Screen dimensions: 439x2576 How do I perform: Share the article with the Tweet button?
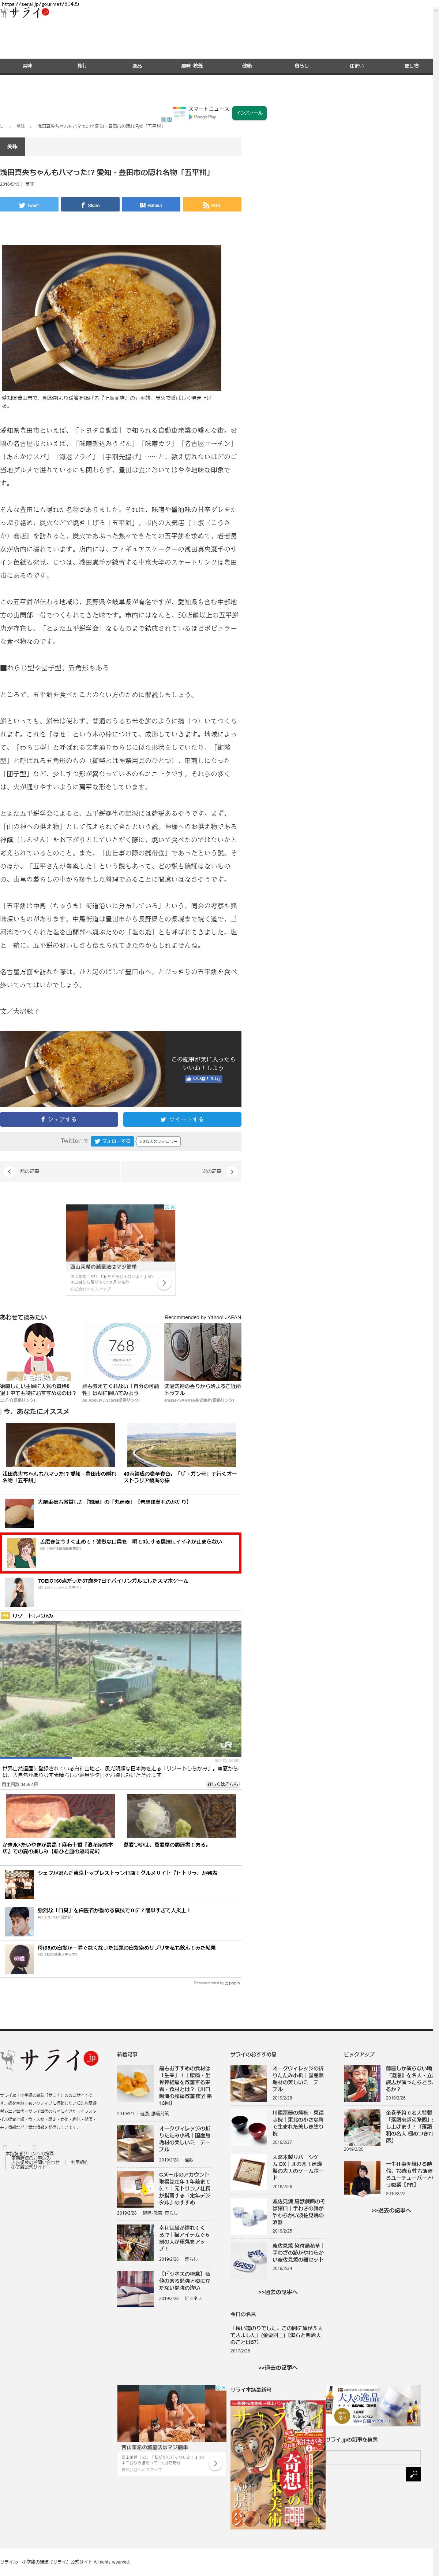click(x=29, y=205)
